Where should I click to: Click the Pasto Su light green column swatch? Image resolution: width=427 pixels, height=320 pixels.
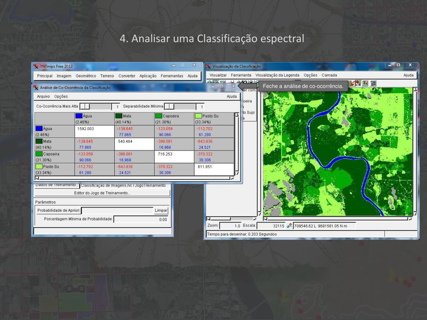[x=198, y=116]
